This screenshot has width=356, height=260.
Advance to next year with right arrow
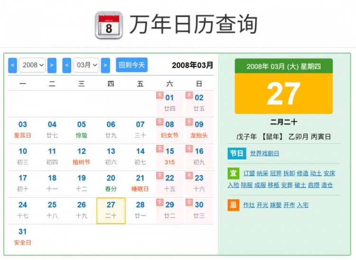tap(52, 65)
